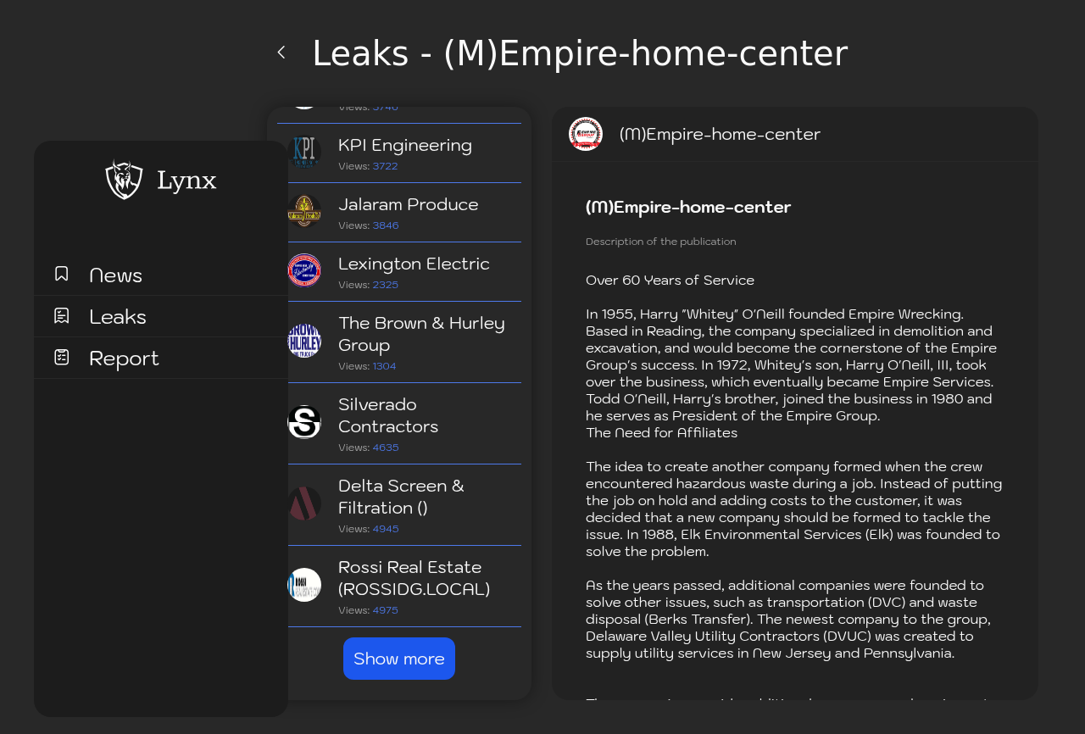Click the Silverado Contractors logo thumbnail
The height and width of the screenshot is (734, 1085).
click(x=304, y=423)
